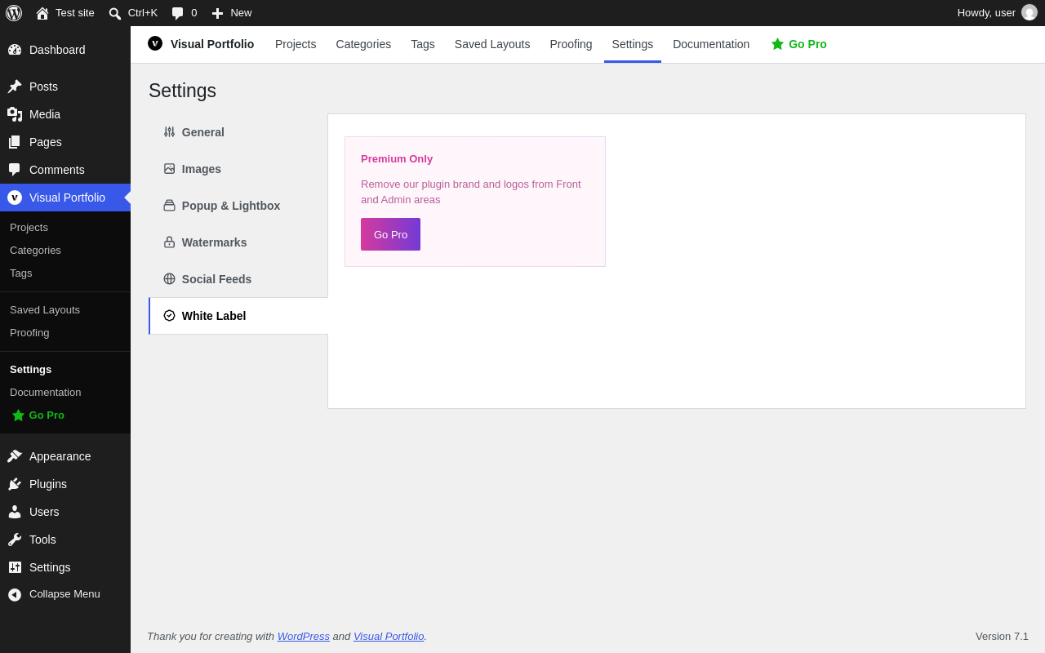Click the Version 7.1 footer text

click(1002, 636)
